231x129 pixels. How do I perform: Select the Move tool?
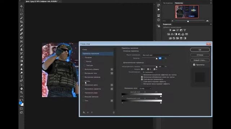pyautogui.click(x=22, y=6)
